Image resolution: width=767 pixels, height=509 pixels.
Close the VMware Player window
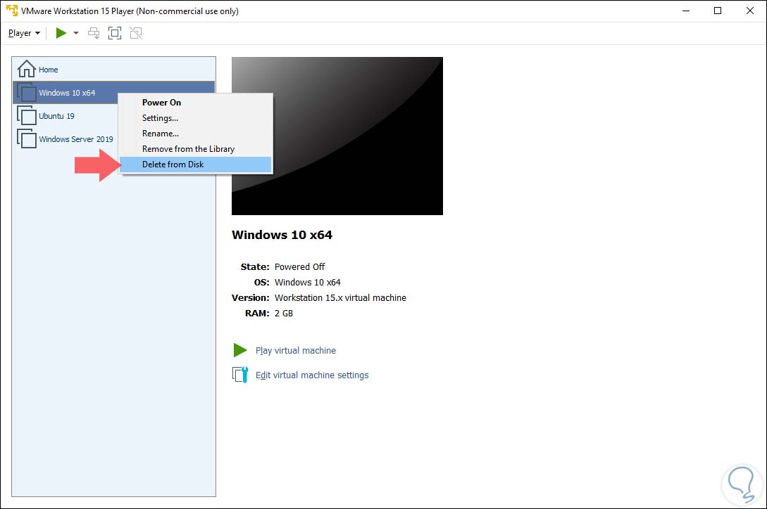[750, 11]
